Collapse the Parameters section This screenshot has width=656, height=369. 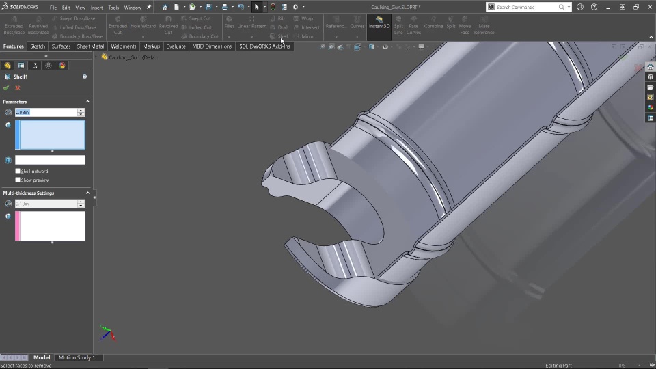point(87,101)
